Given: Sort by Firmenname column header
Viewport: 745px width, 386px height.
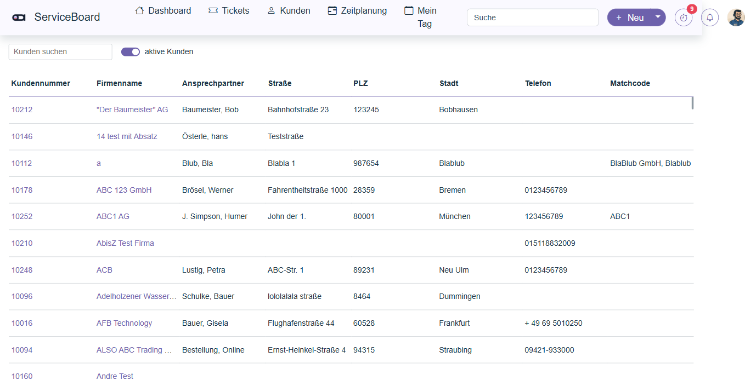Looking at the screenshot, I should coord(119,83).
